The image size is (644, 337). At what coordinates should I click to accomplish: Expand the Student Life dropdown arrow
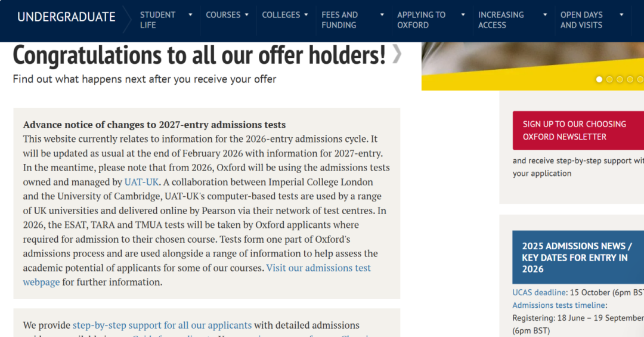point(190,15)
